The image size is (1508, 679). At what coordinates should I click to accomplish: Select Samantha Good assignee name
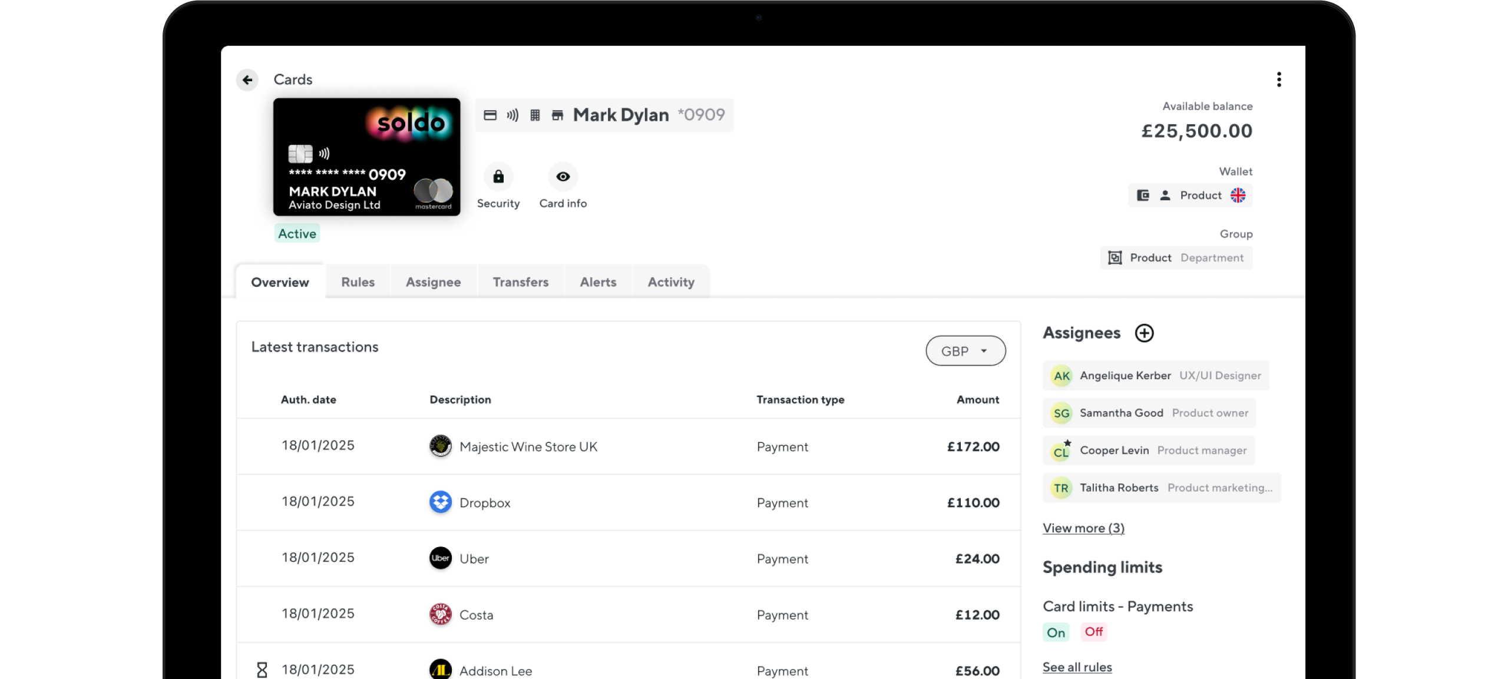[1121, 413]
